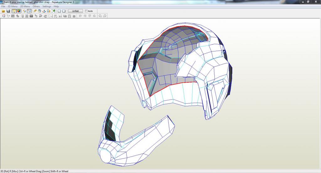Click the join-parts bracket icon
Image resolution: width=321 pixels, height=173 pixels.
click(55, 16)
